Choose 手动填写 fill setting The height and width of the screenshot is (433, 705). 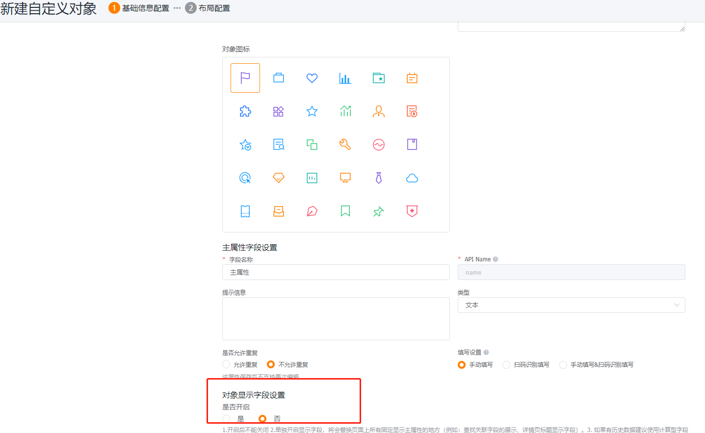pyautogui.click(x=462, y=365)
